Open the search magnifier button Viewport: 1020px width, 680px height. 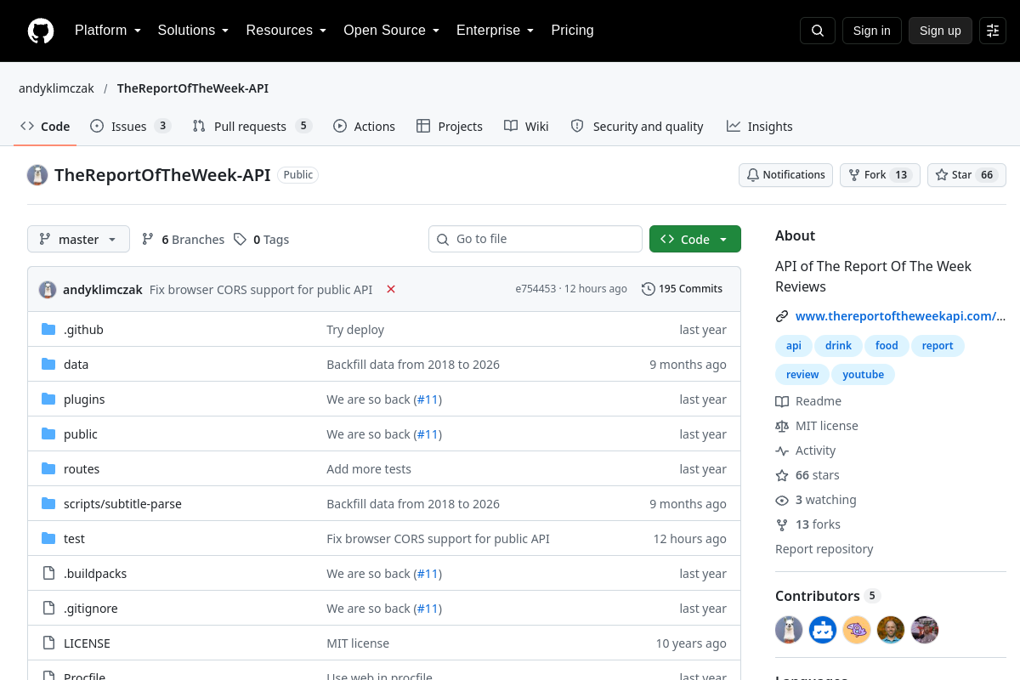[x=818, y=31]
